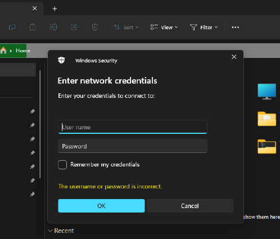Viewport: 280px width, 239px height.
Task: Click the fourth pin icon in sidebar
Action: 33,153
